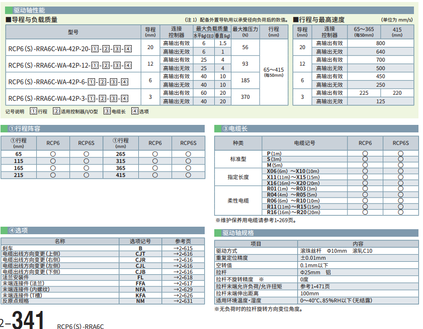
Task: Click the 导程与负载质量 heading
Action: pos(32,20)
